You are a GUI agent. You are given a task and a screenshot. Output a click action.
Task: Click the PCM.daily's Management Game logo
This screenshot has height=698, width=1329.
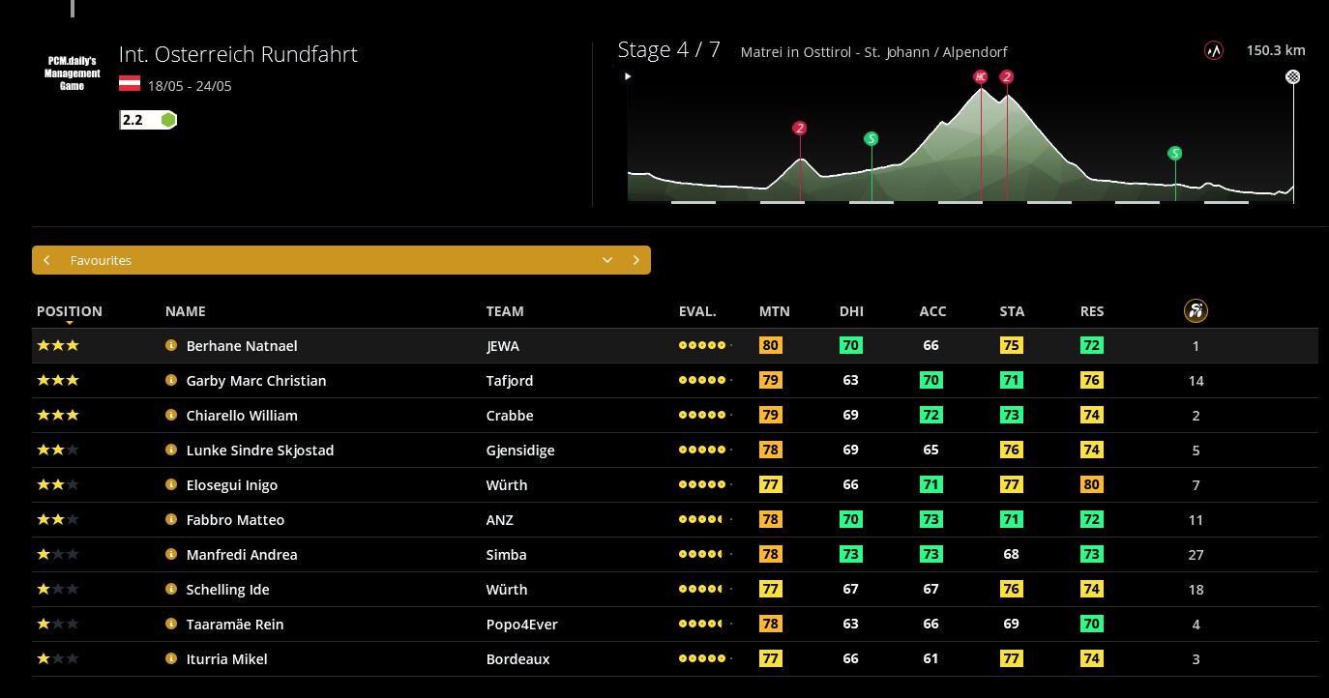tap(73, 73)
